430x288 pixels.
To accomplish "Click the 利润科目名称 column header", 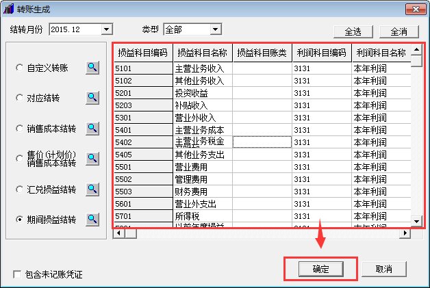I will click(381, 53).
